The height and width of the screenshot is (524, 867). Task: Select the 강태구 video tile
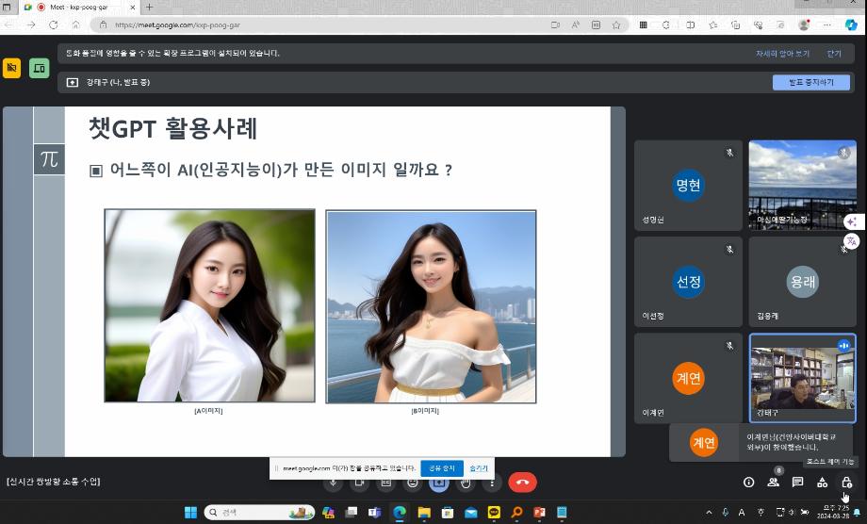802,378
